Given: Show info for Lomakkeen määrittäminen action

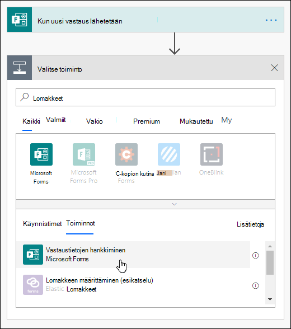Looking at the screenshot, I should [255, 285].
